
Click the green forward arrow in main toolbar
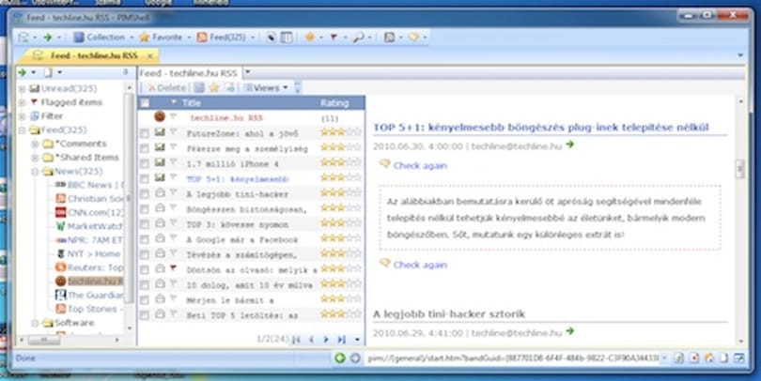[x=47, y=38]
